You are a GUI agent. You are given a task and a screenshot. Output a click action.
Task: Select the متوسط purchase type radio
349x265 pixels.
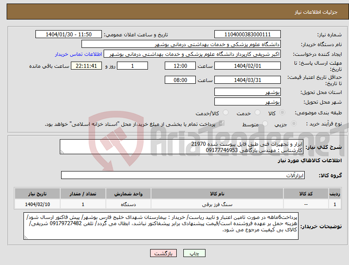pyautogui.click(x=265, y=123)
